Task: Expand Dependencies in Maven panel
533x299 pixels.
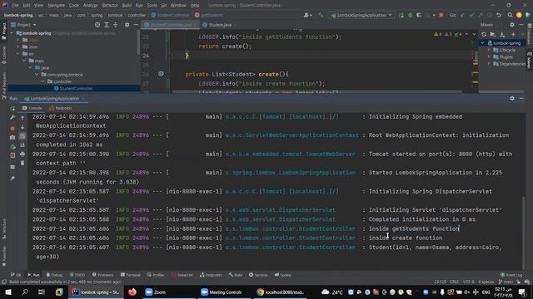Action: click(x=489, y=64)
